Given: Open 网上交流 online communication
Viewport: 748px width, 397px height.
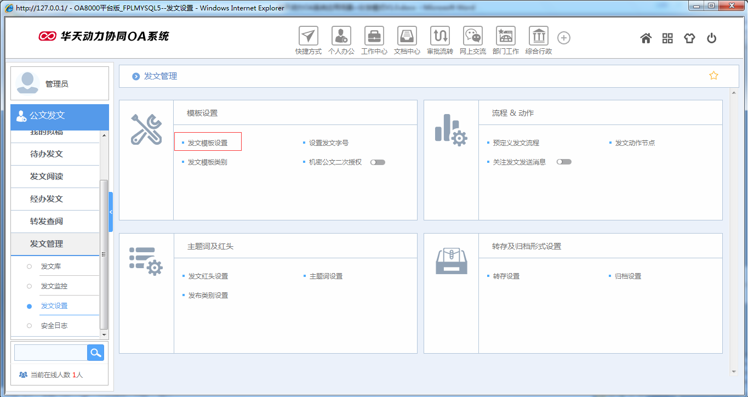Looking at the screenshot, I should click(472, 37).
